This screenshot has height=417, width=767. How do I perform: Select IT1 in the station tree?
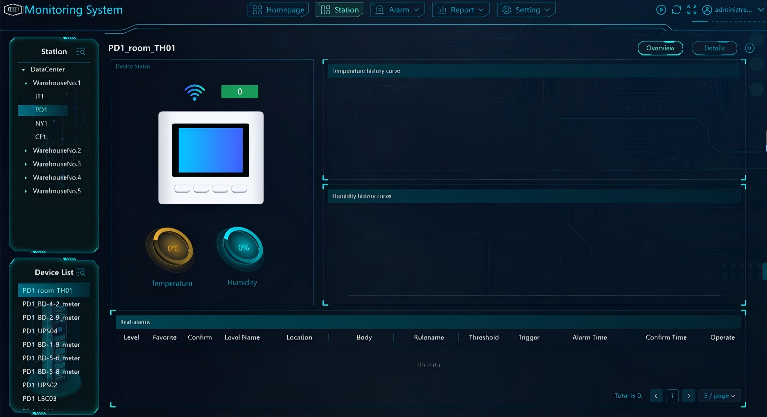[40, 96]
